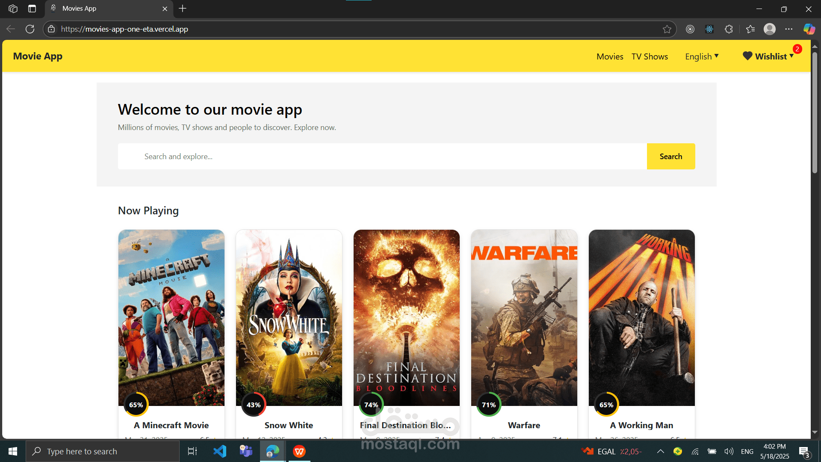This screenshot has width=821, height=462.
Task: Open the browser Extensions icon
Action: (729, 29)
